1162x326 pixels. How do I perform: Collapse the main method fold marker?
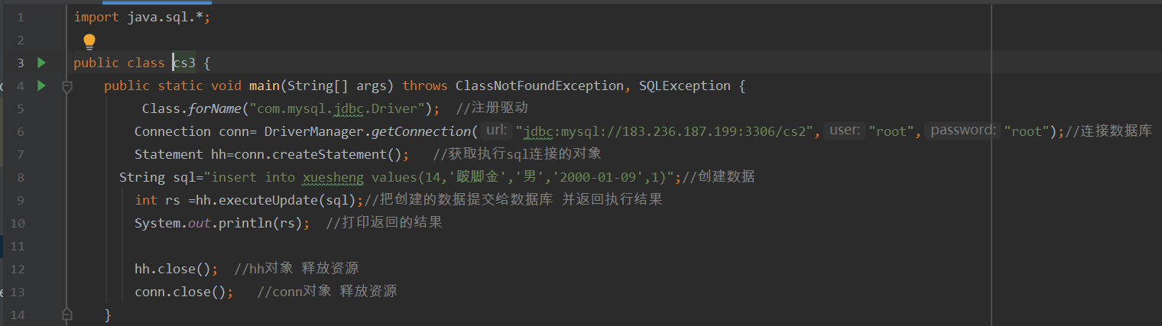(67, 87)
